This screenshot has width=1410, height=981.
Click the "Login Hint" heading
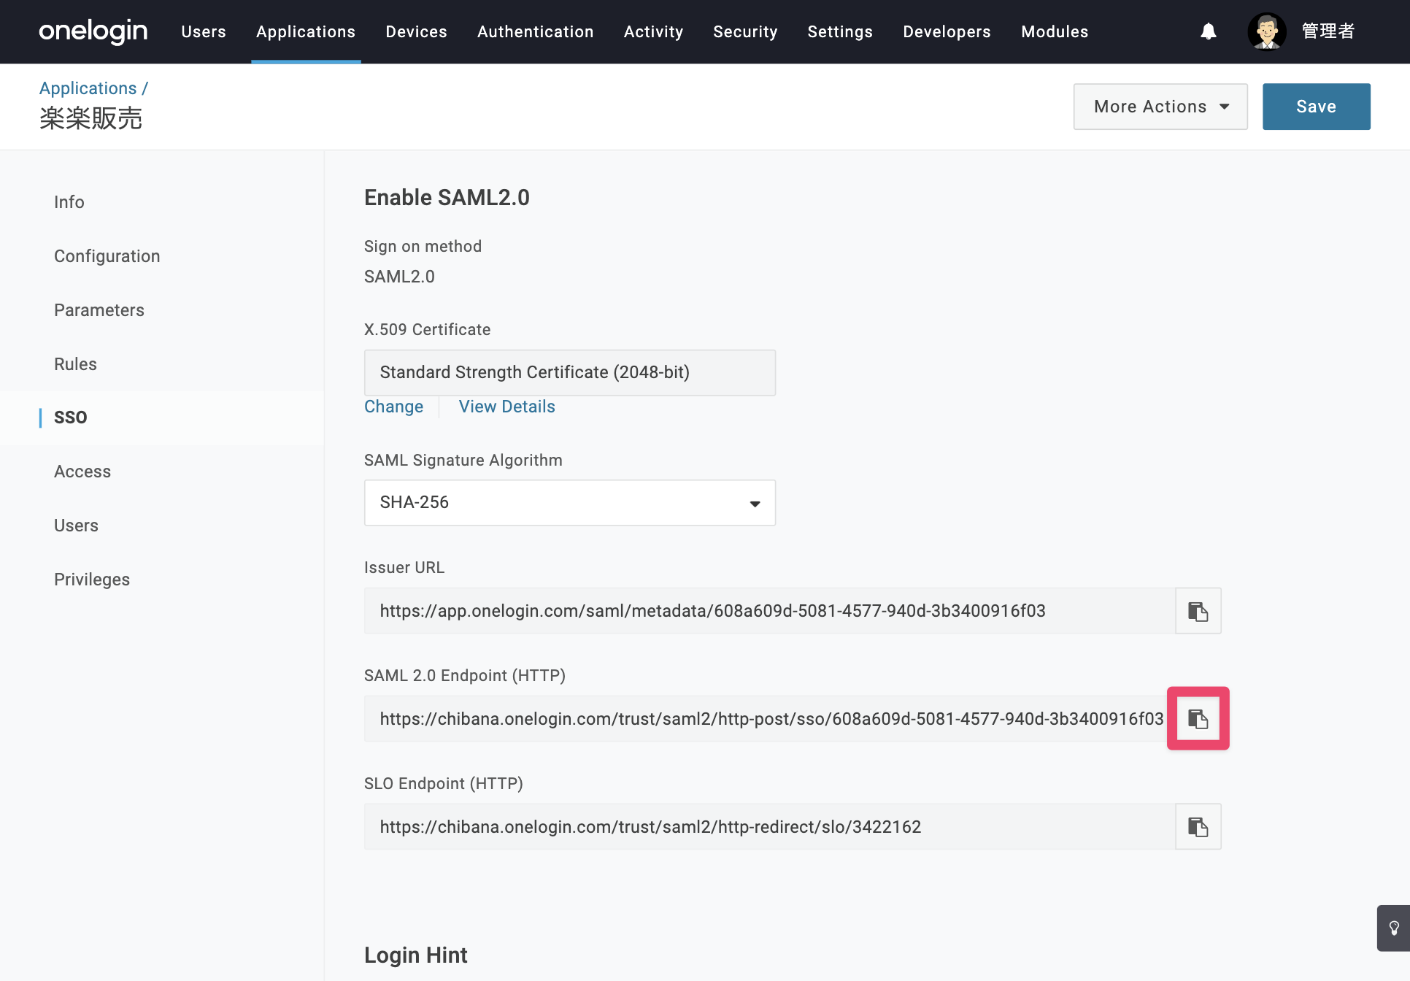coord(415,955)
